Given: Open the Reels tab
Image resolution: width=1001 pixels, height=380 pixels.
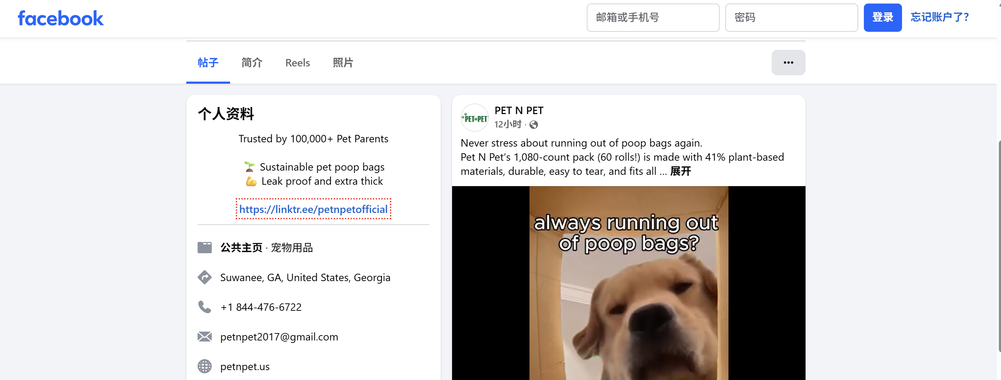Looking at the screenshot, I should click(x=298, y=63).
